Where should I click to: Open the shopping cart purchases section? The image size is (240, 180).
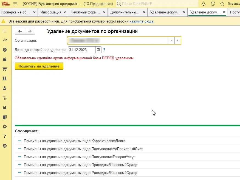(x=5, y=69)
